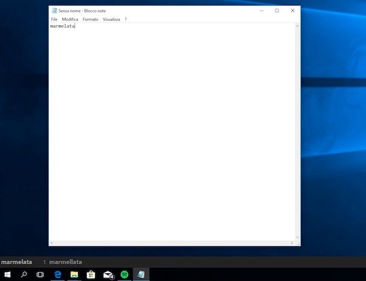Open Spotify from the taskbar

[x=124, y=274]
